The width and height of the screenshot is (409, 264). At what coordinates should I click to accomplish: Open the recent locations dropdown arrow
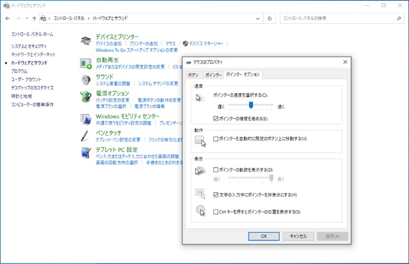point(27,18)
